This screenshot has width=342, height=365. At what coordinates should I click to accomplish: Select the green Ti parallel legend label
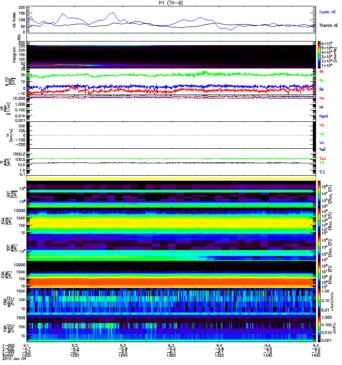pos(321,163)
